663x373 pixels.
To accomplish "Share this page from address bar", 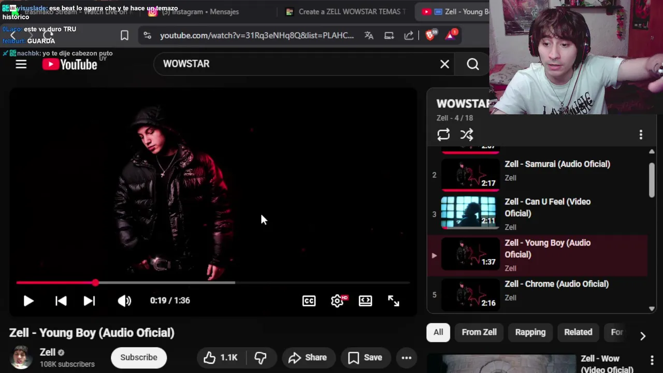I will pos(409,35).
